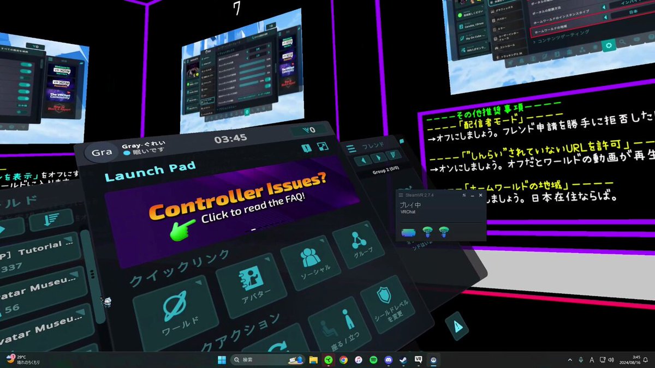Click the triangle arrow button below SteamVR window
Image resolution: width=655 pixels, height=368 pixels.
[x=456, y=326]
